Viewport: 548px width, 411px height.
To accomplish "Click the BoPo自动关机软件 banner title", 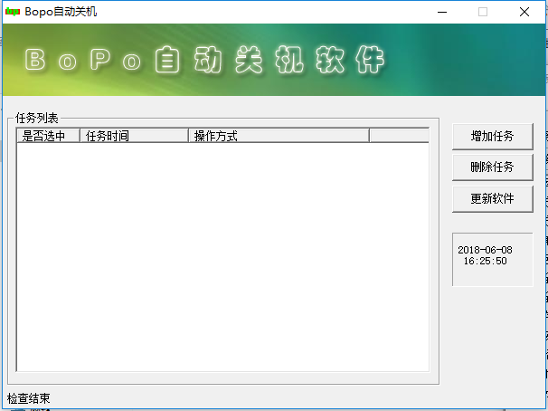I will click(205, 61).
